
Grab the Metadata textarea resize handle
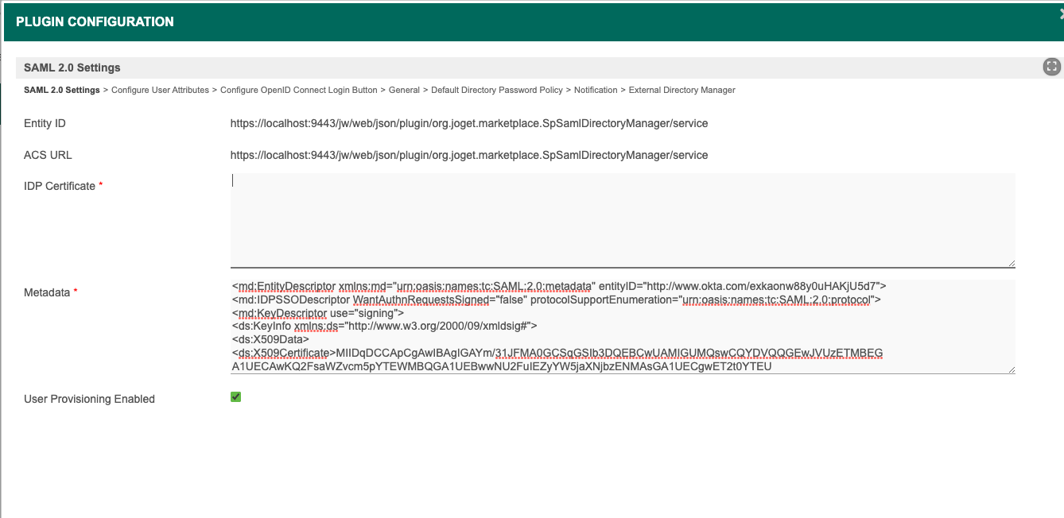click(x=1011, y=369)
